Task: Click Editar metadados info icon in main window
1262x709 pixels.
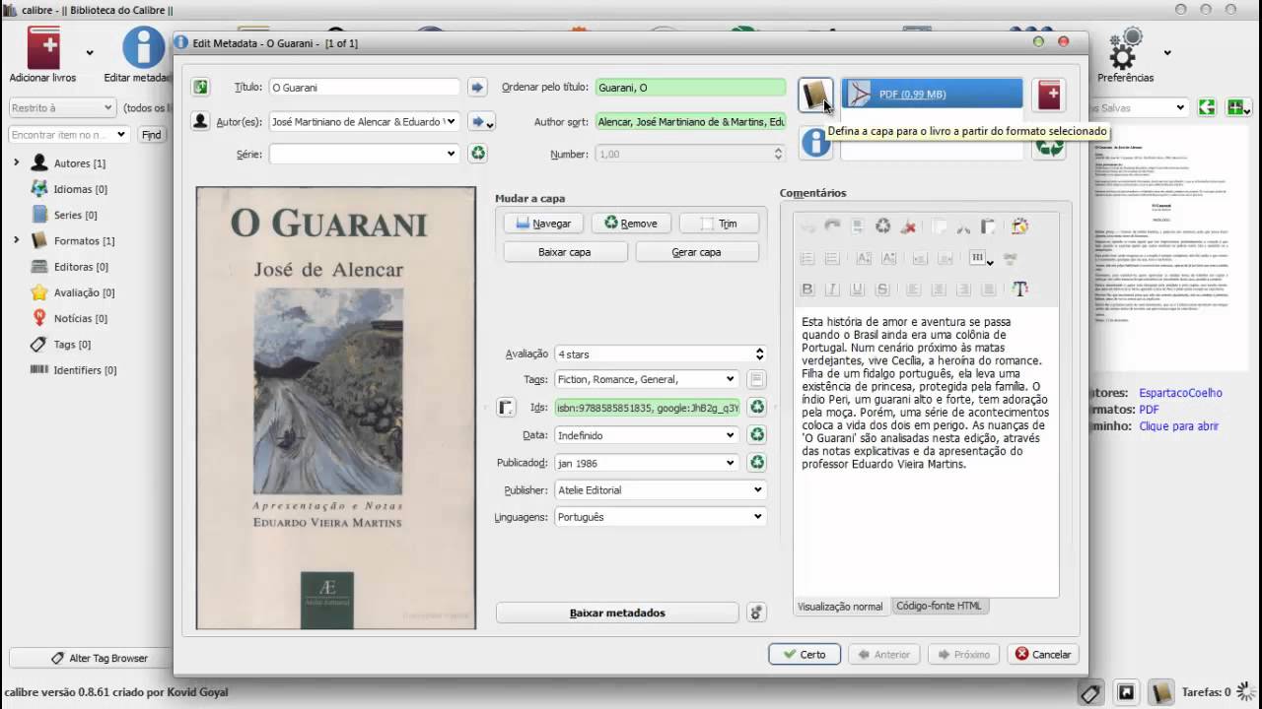Action: 143,56
